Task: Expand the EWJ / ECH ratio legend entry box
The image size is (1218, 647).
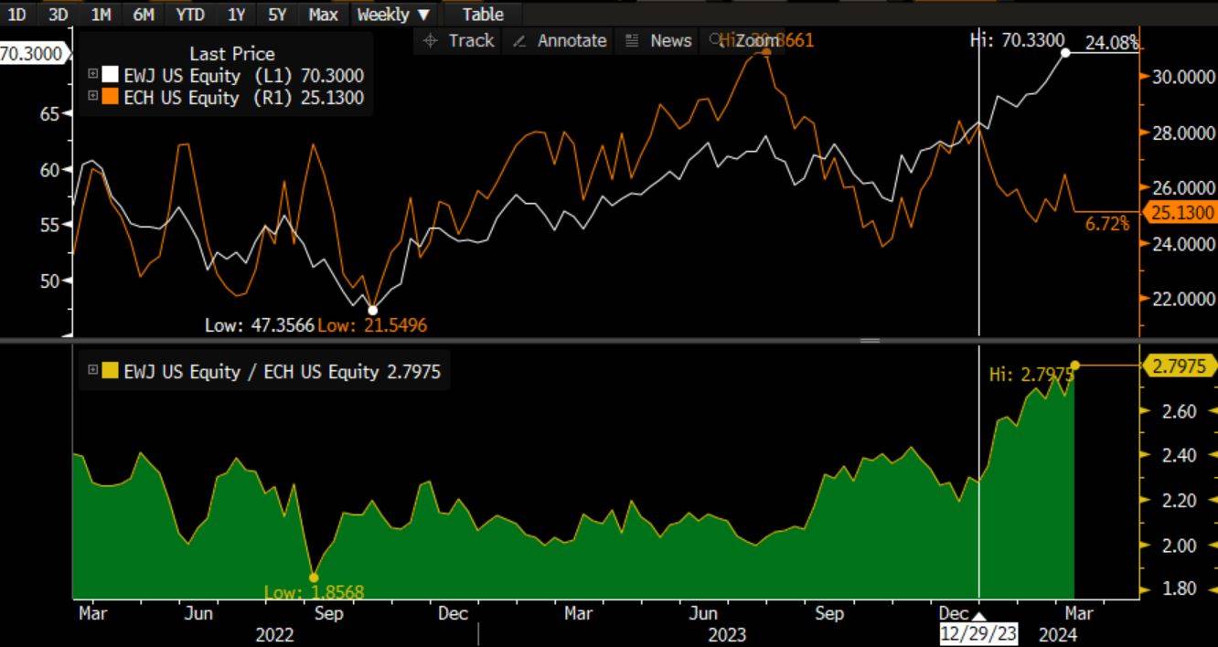Action: [x=93, y=371]
